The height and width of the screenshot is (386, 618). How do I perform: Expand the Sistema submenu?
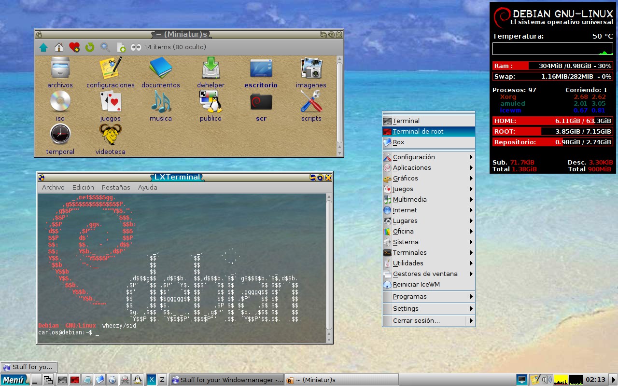click(429, 242)
